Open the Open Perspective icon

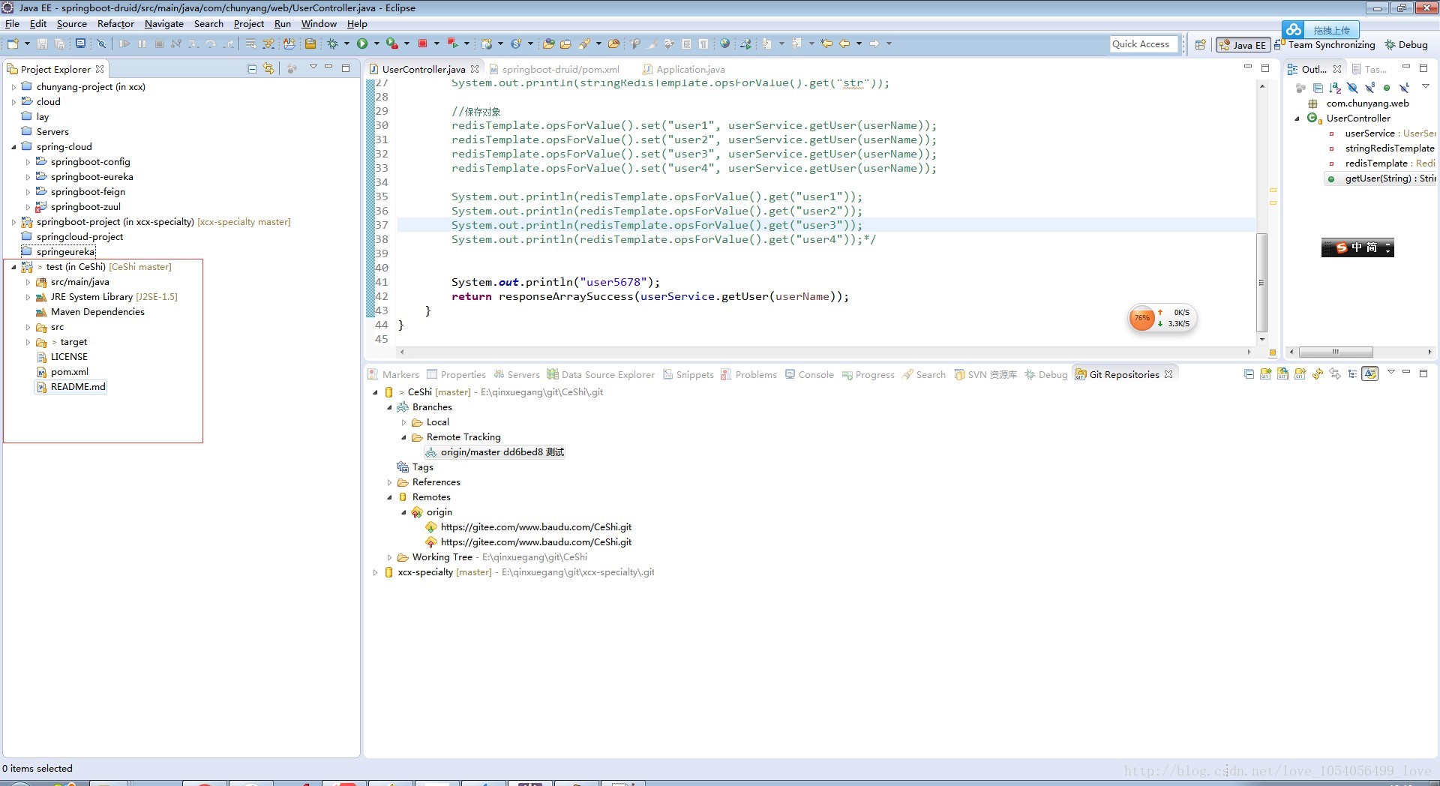(1200, 44)
